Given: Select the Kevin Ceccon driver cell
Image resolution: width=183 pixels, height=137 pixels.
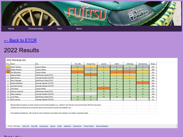Looking at the screenshot, I should point(23,99).
